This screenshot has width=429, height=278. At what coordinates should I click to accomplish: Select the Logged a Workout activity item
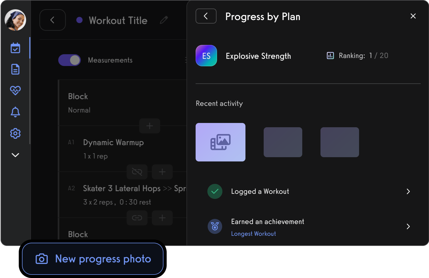(260, 191)
